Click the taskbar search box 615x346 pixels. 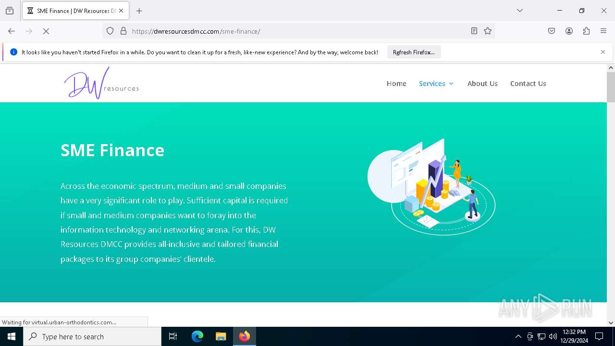92,336
